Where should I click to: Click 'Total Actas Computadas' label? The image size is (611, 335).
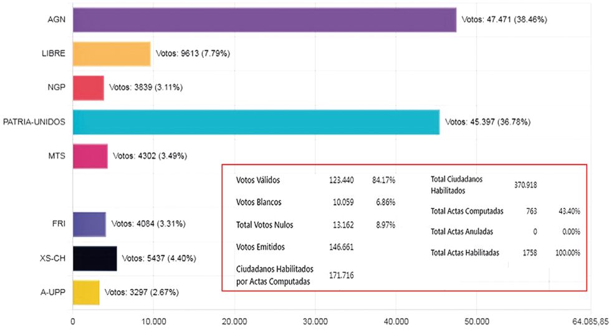(x=467, y=211)
